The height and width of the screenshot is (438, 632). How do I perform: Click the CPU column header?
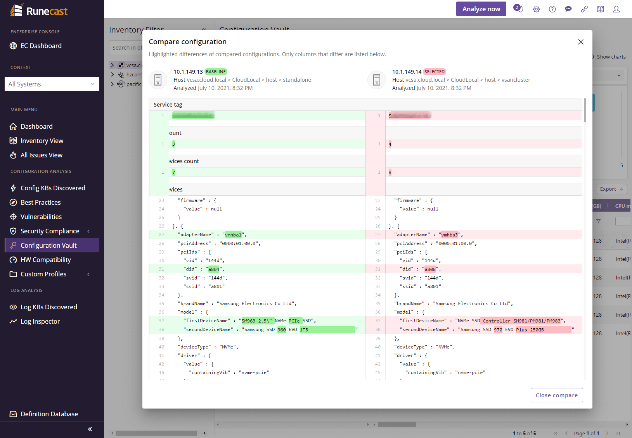[x=622, y=206]
